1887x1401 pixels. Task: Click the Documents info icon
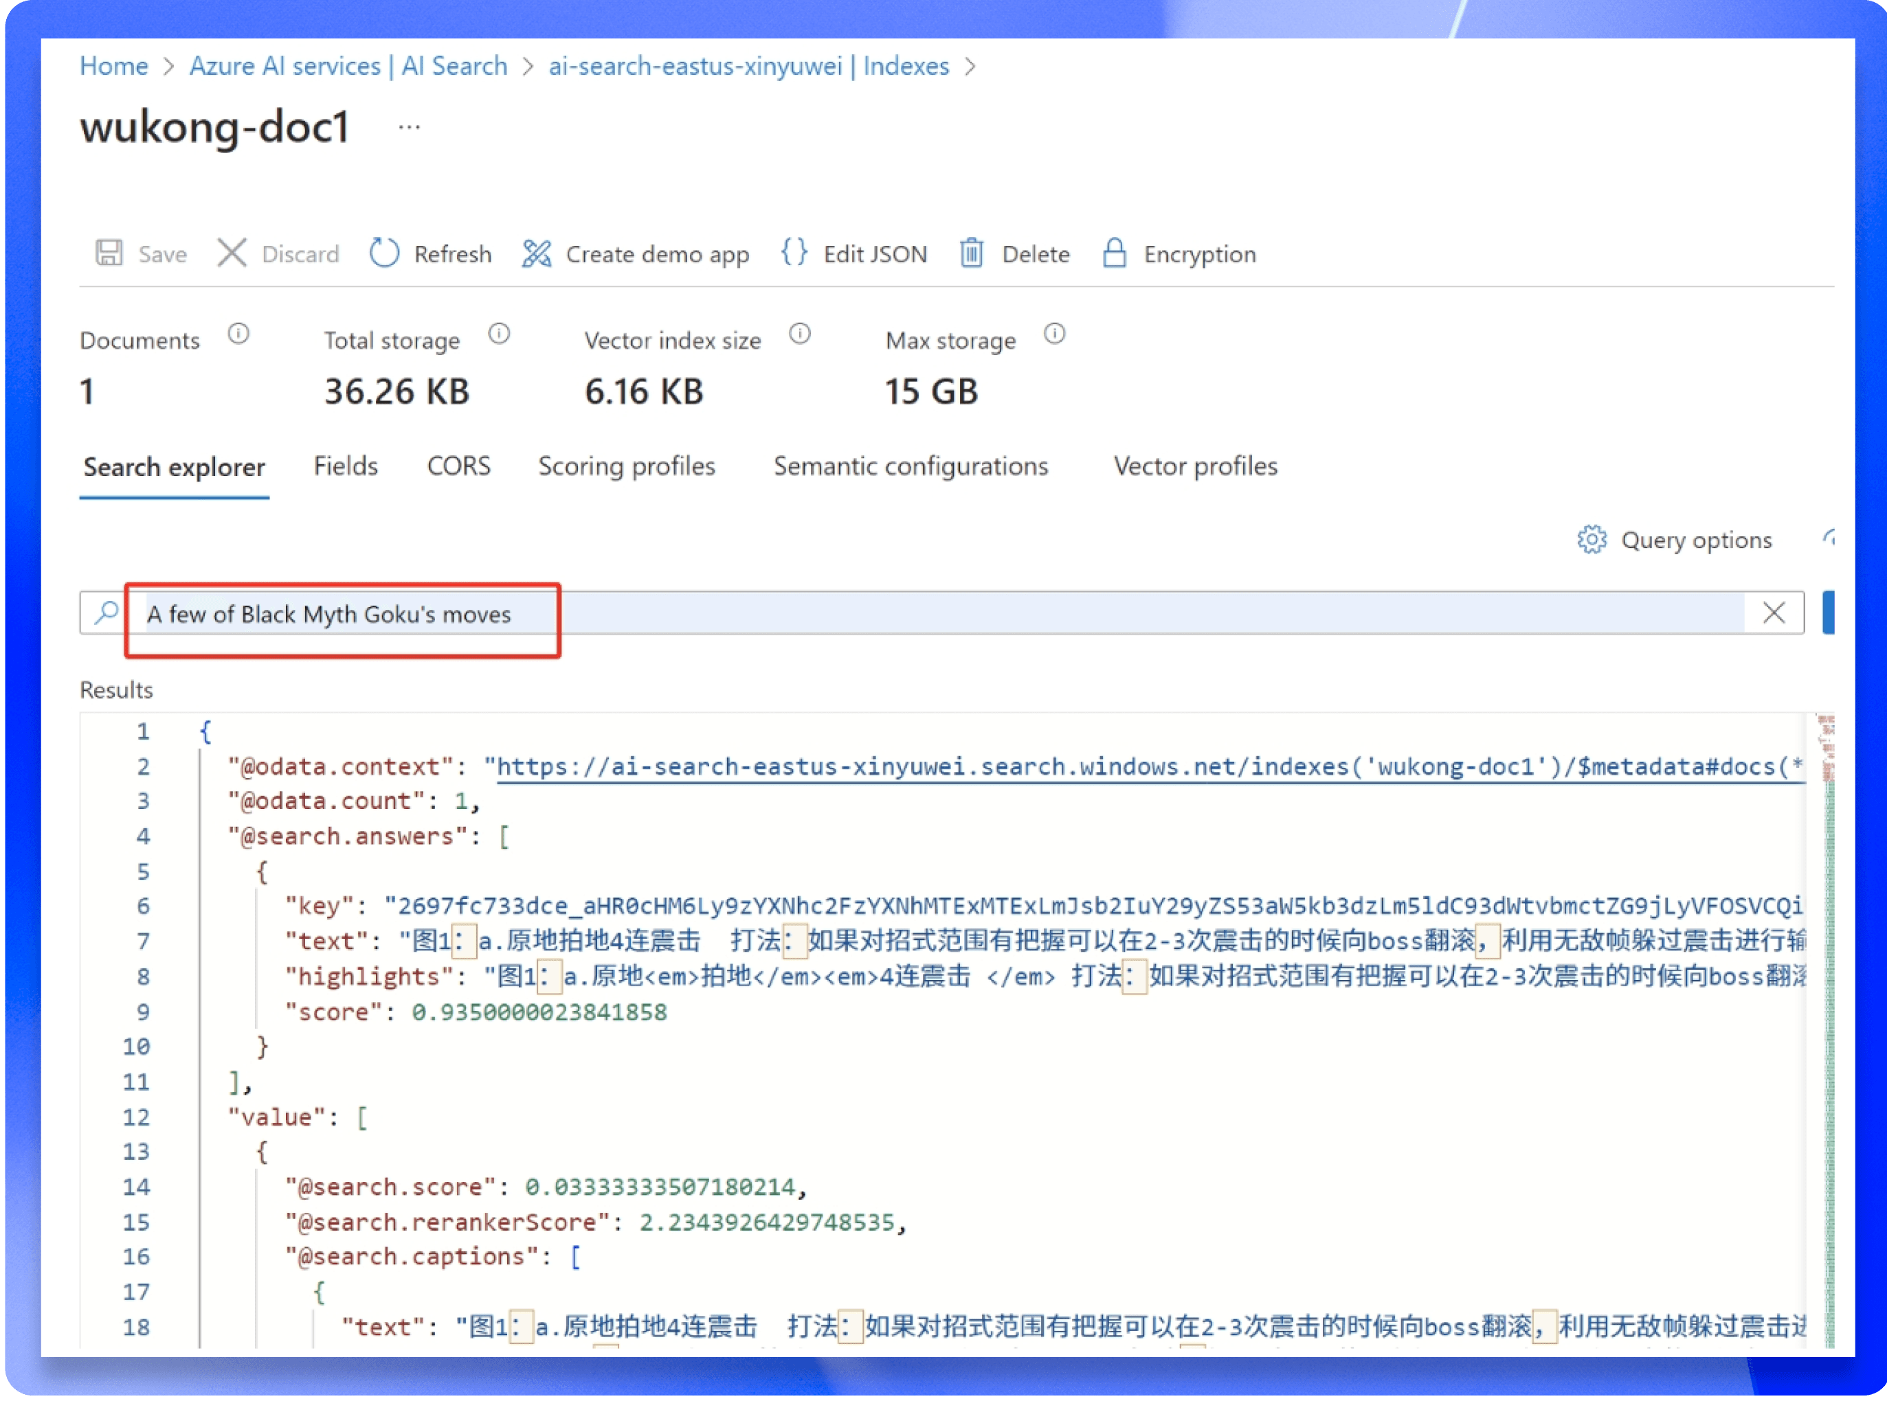click(238, 334)
